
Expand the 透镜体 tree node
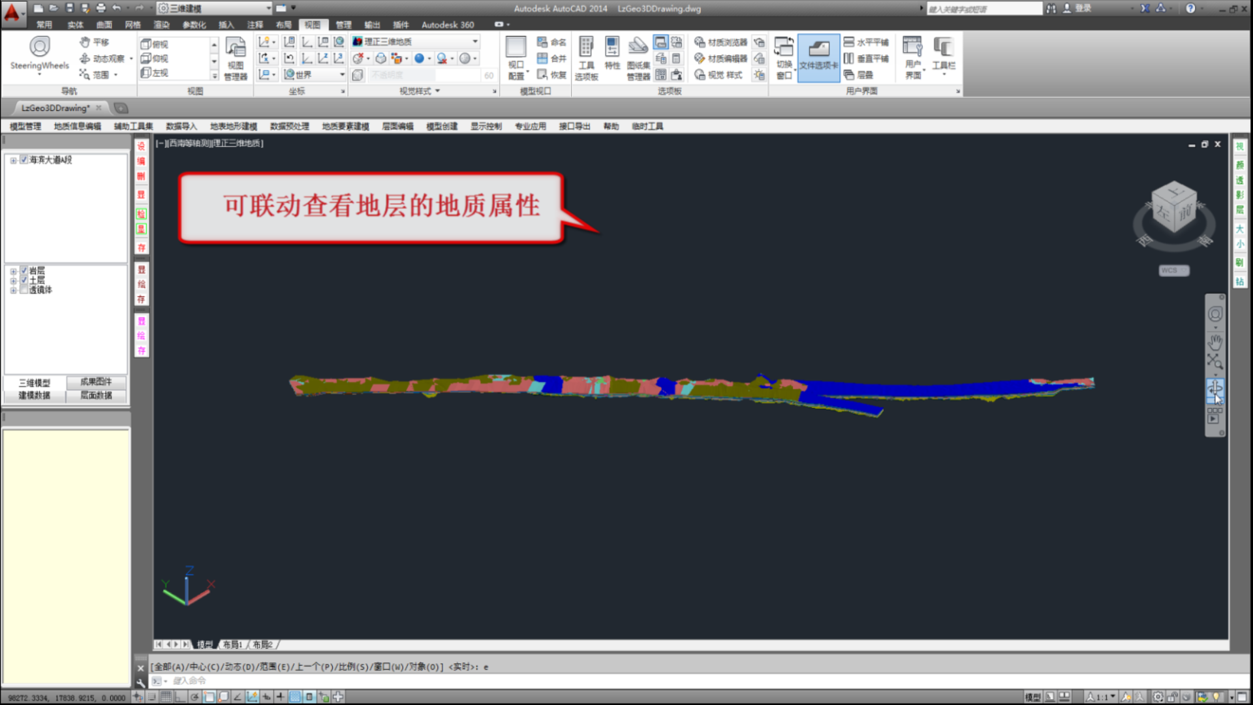13,290
